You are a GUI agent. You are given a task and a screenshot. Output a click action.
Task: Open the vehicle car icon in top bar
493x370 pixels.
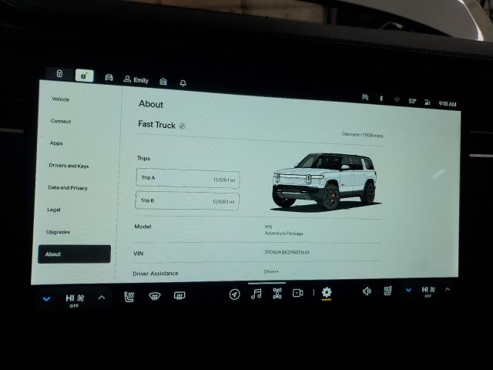click(109, 77)
